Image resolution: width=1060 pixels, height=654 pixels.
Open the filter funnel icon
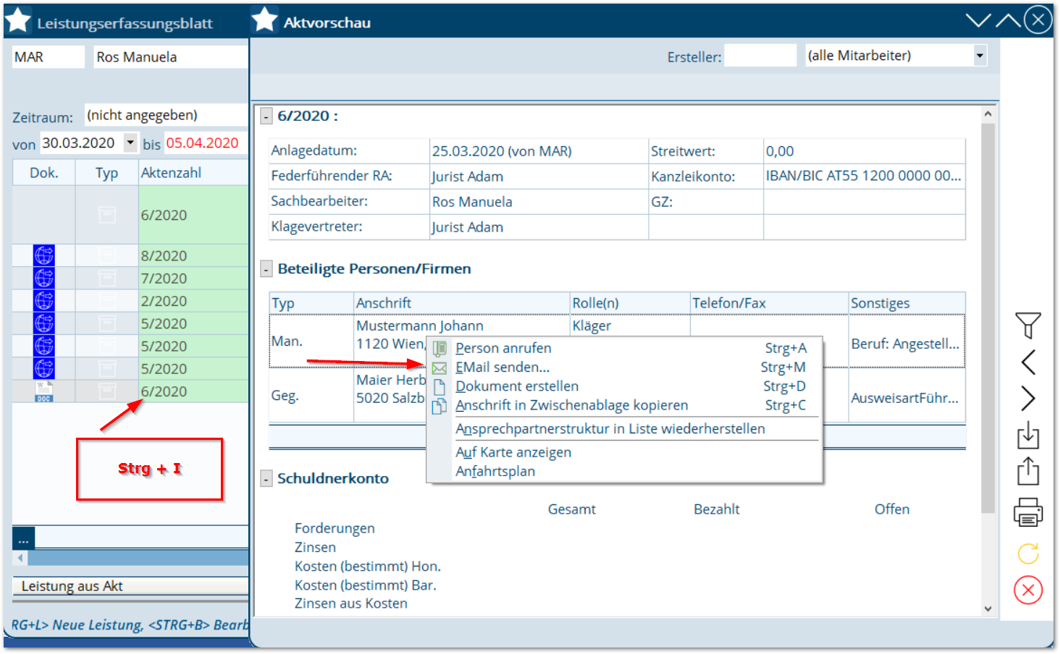1028,326
